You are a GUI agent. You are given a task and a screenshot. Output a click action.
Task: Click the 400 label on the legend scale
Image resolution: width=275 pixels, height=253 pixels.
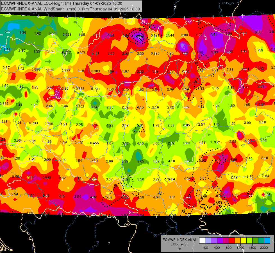point(217,248)
